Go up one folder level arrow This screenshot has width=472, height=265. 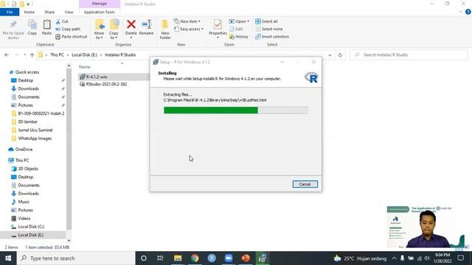pos(32,55)
